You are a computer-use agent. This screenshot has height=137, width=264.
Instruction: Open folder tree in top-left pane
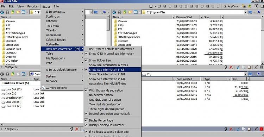(x=18, y=12)
